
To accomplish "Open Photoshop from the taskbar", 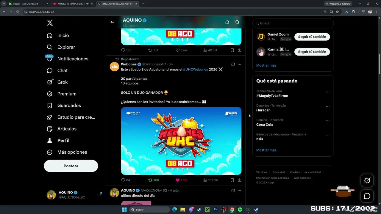I will pyautogui.click(x=216, y=210).
